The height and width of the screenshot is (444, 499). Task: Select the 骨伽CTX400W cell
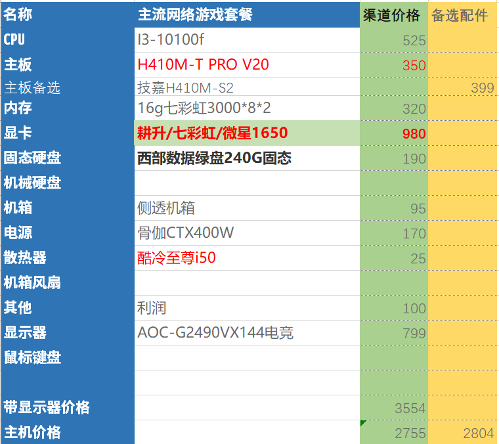(247, 233)
